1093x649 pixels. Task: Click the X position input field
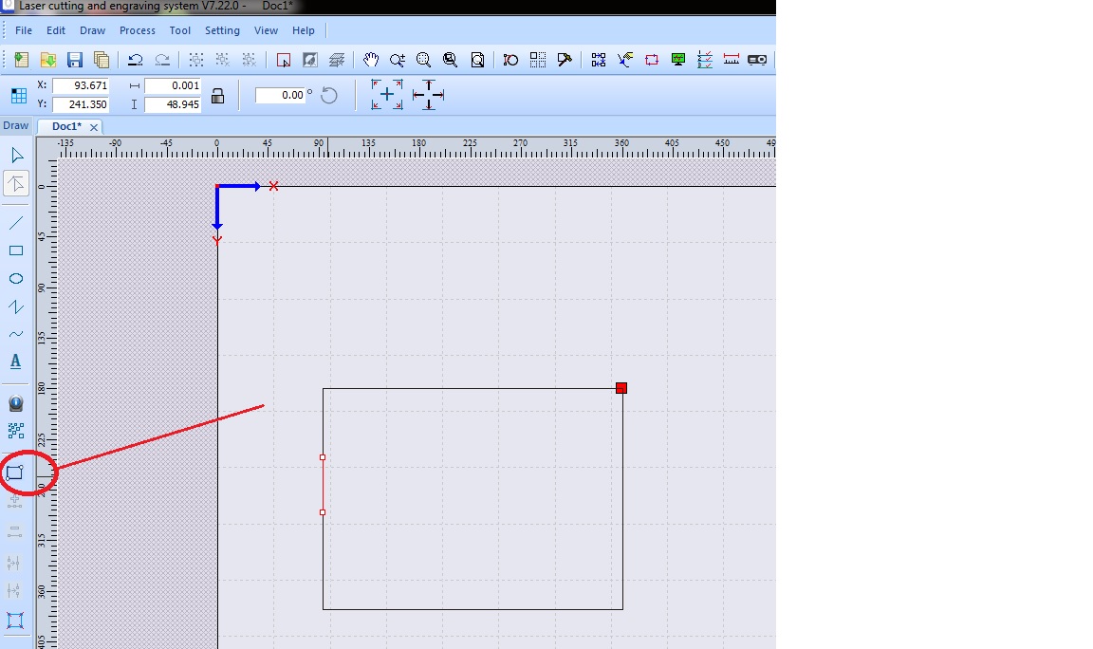point(80,85)
